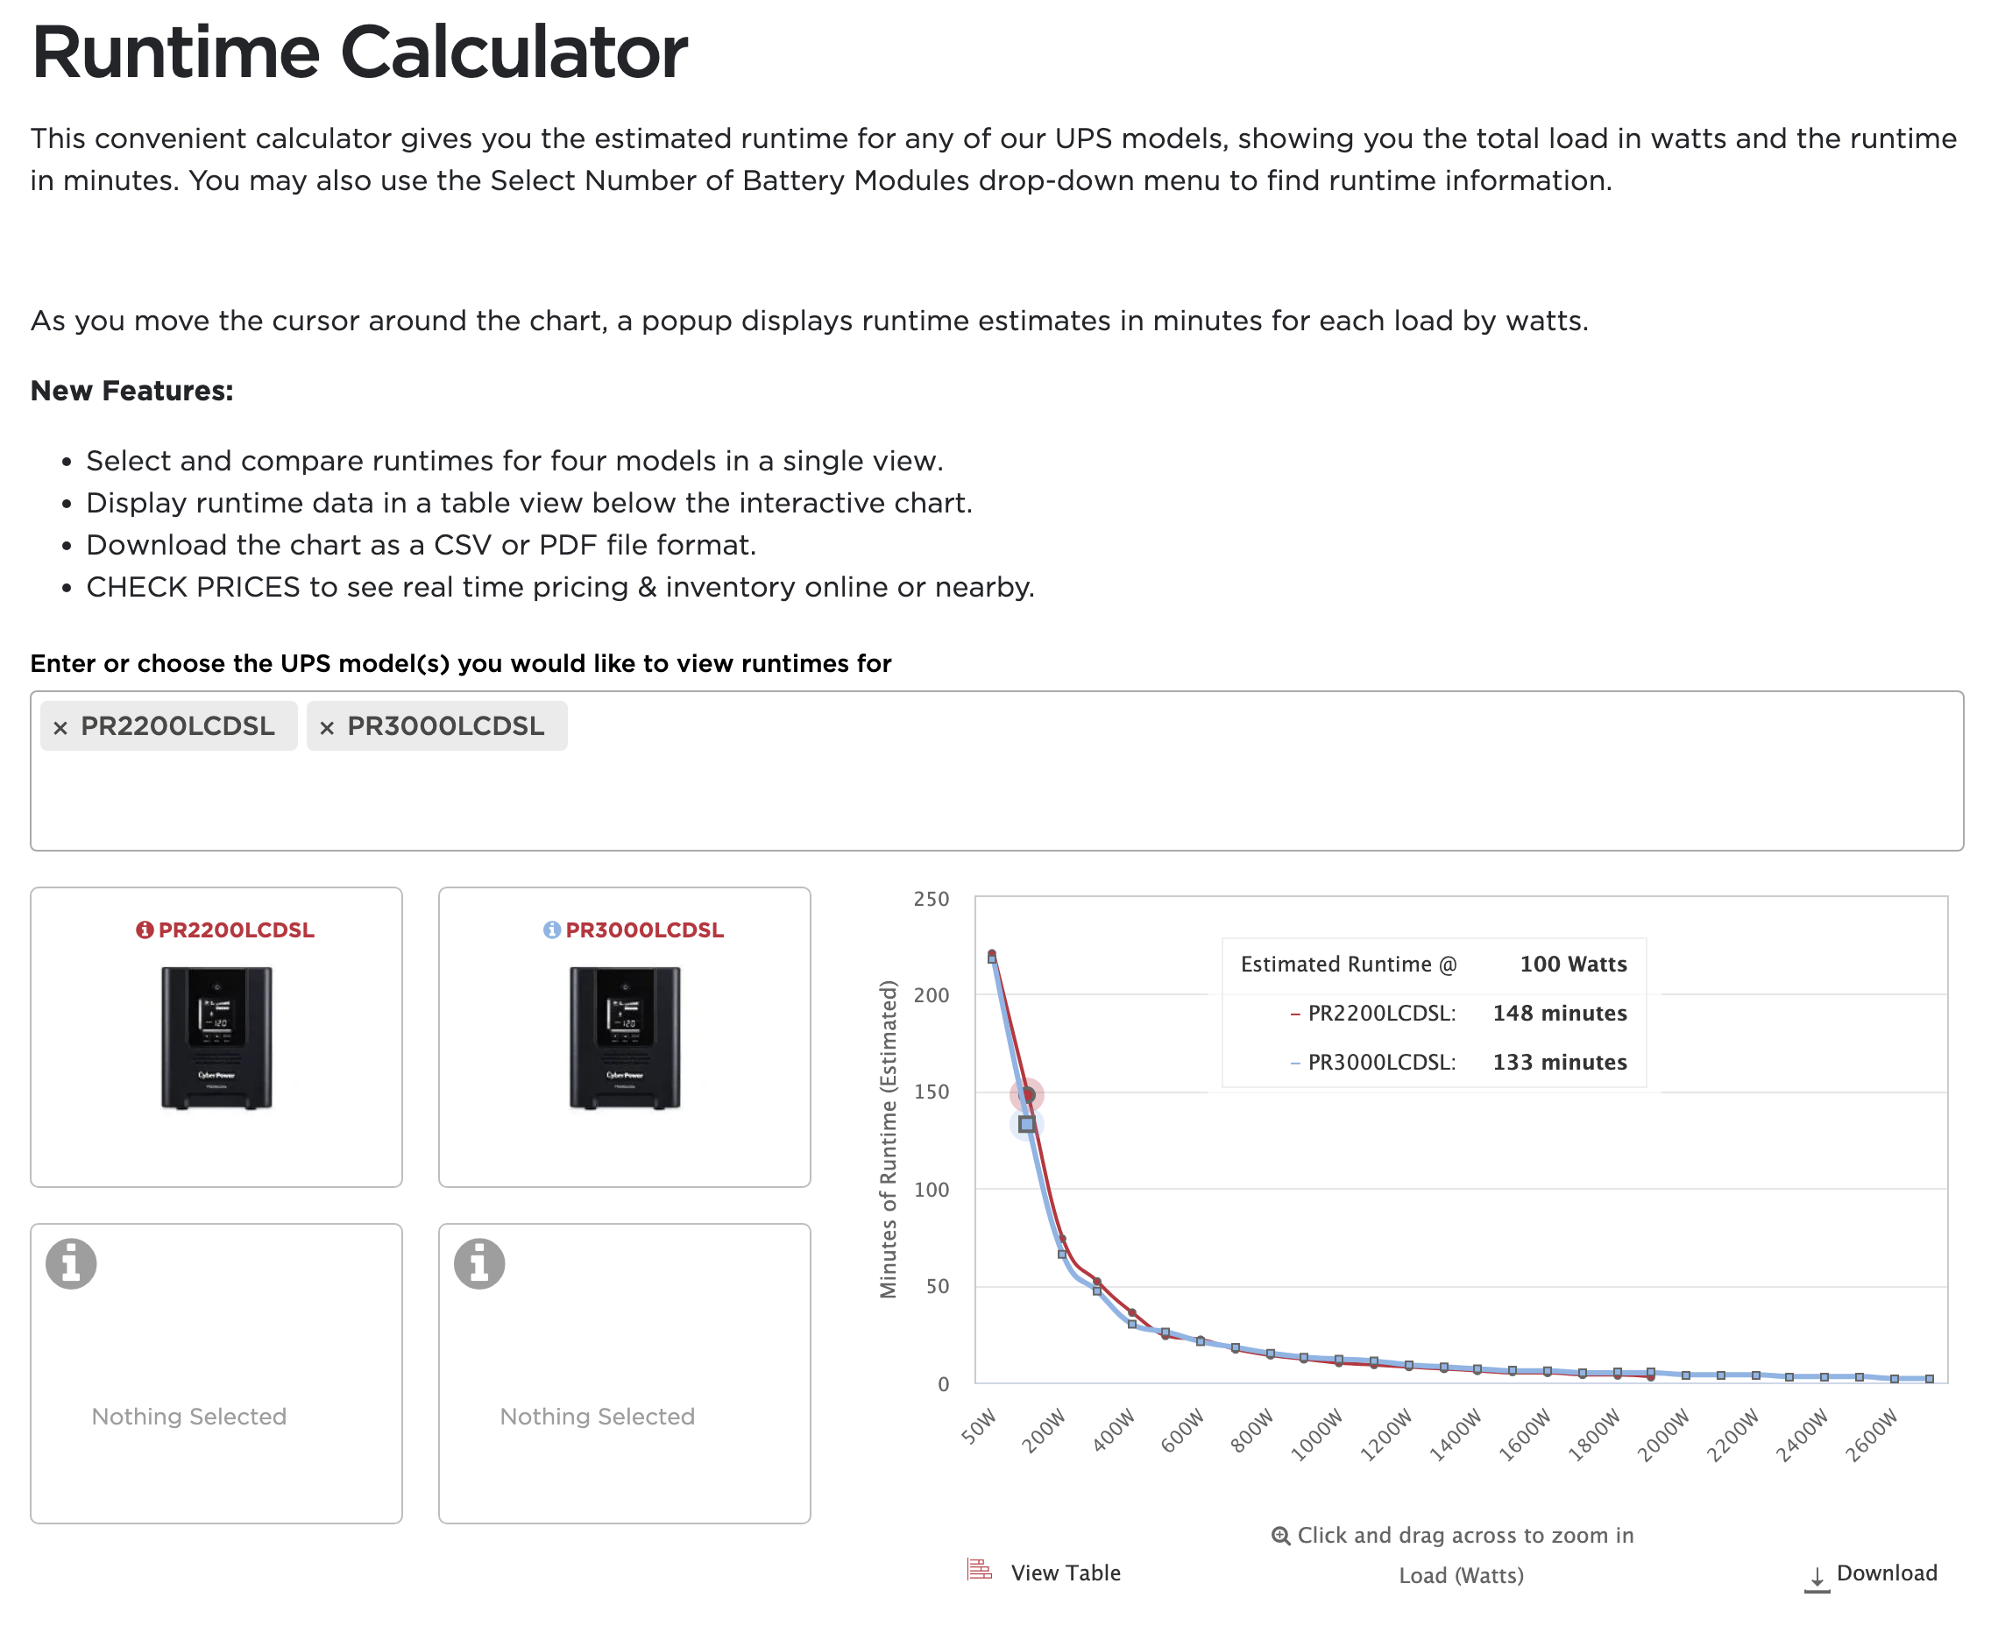Screen dimensions: 1998x1640
Task: Remove PR2200LCDSL from selection
Action: (60, 723)
